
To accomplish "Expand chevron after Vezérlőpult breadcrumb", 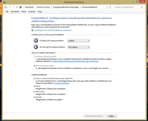I will 35,7.
